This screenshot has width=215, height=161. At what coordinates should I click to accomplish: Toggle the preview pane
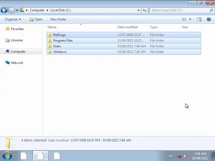click(x=199, y=19)
